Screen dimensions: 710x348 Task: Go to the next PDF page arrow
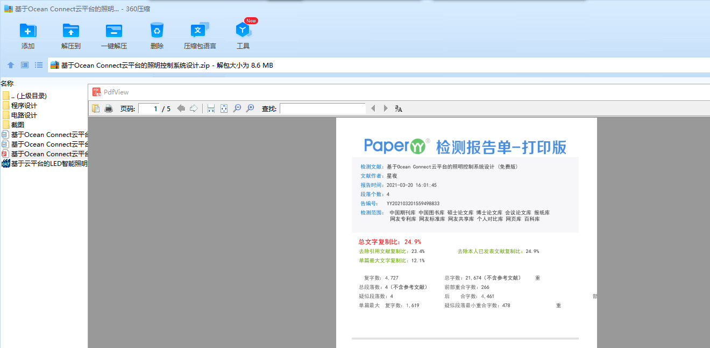194,108
